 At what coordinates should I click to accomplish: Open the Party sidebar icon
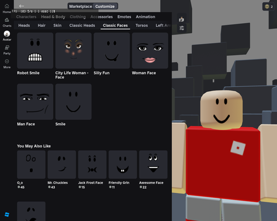pyautogui.click(x=7, y=48)
